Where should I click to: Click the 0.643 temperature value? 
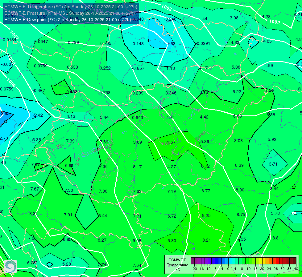pos(138,118)
